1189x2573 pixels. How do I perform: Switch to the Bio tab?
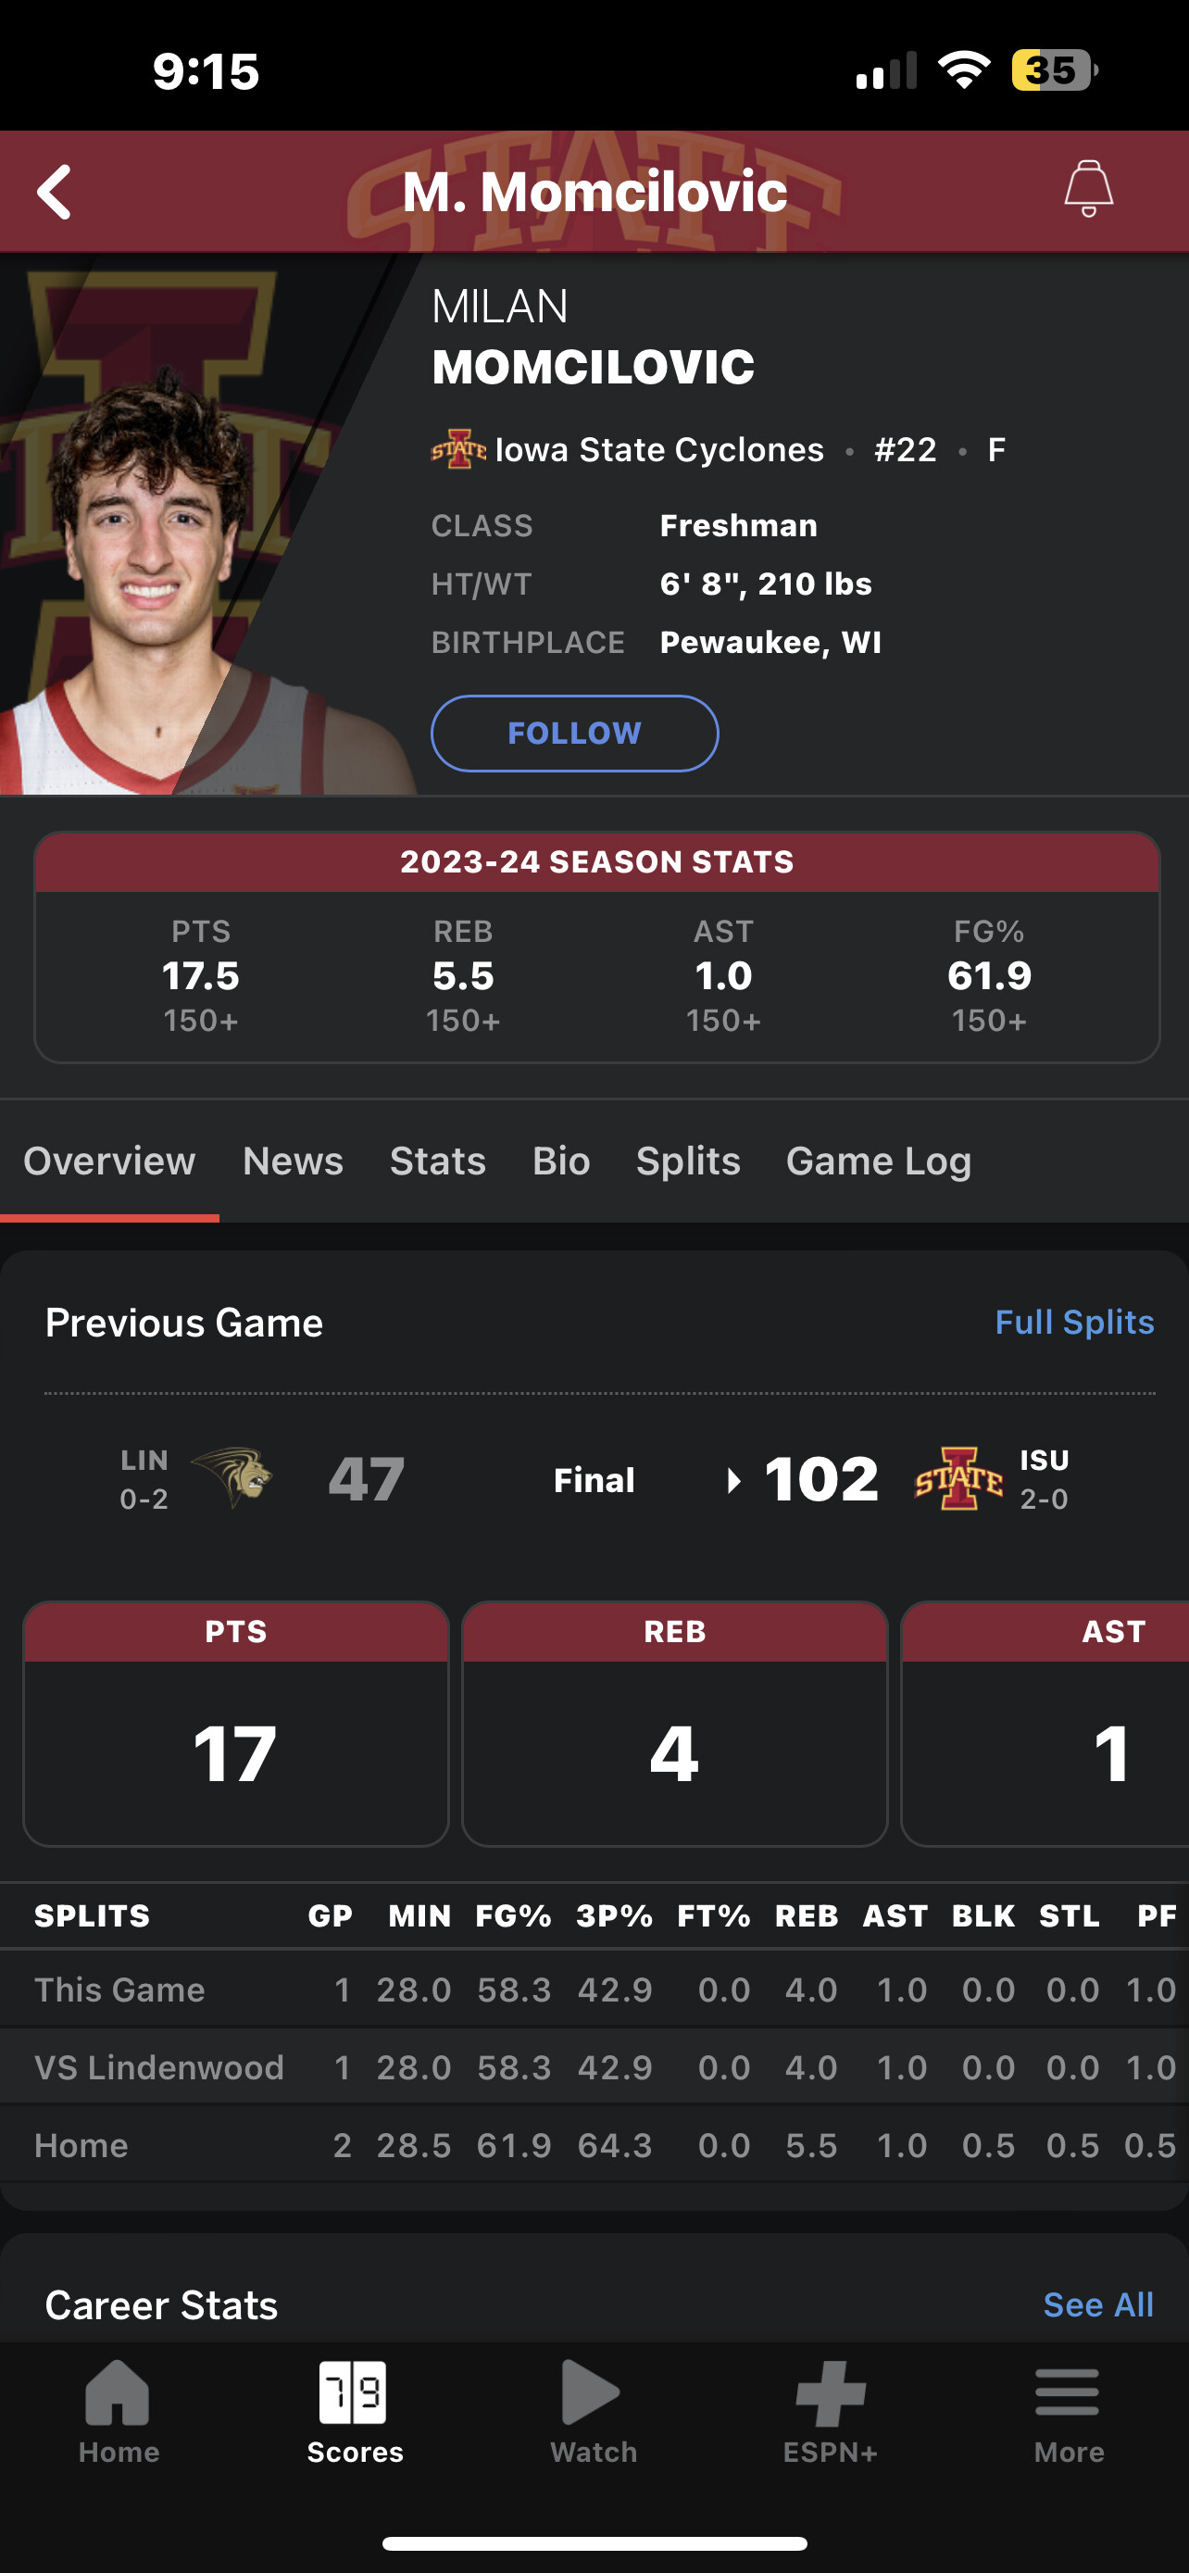[561, 1161]
